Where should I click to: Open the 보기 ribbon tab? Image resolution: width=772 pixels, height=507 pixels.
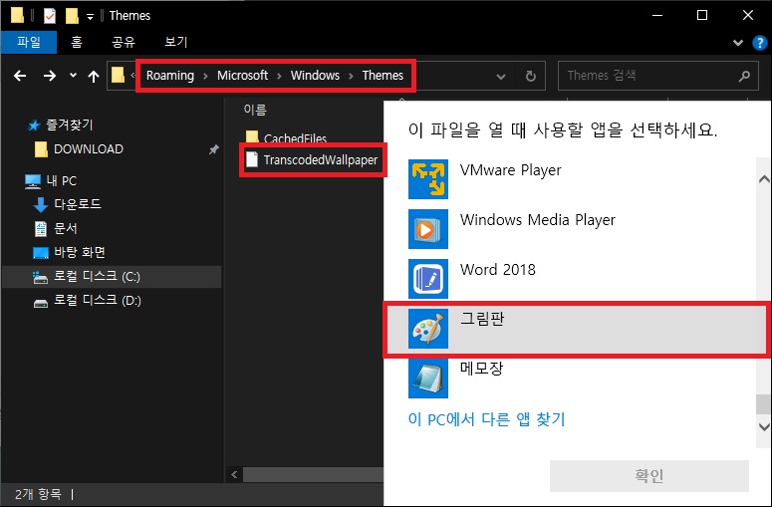point(175,42)
